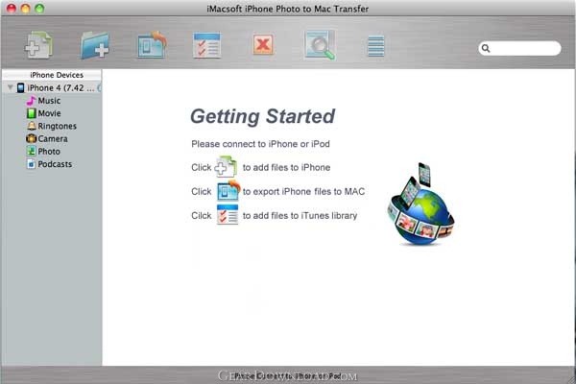This screenshot has height=384, width=576.
Task: Open the Movie category in sidebar
Action: pos(49,113)
